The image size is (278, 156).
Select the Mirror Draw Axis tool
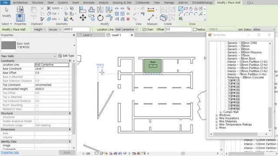[109, 10]
